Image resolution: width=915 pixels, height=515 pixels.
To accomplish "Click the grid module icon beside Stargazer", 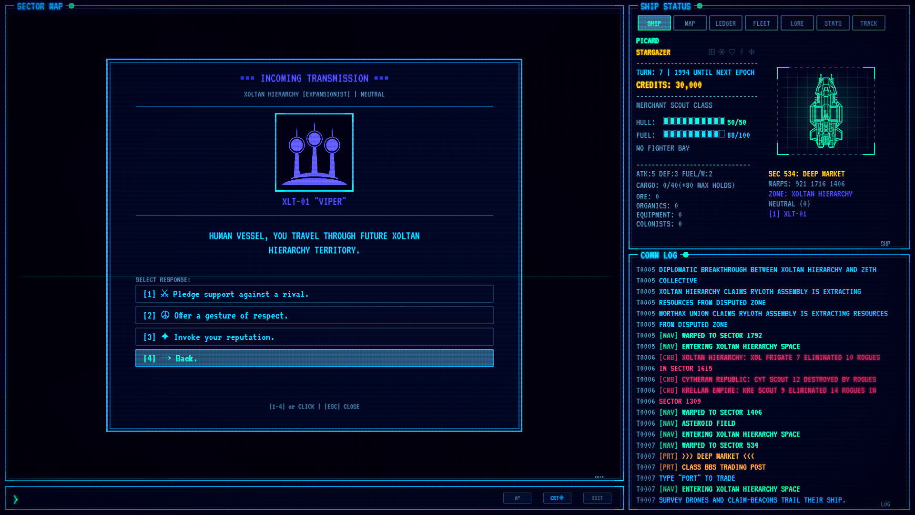I will pyautogui.click(x=712, y=52).
